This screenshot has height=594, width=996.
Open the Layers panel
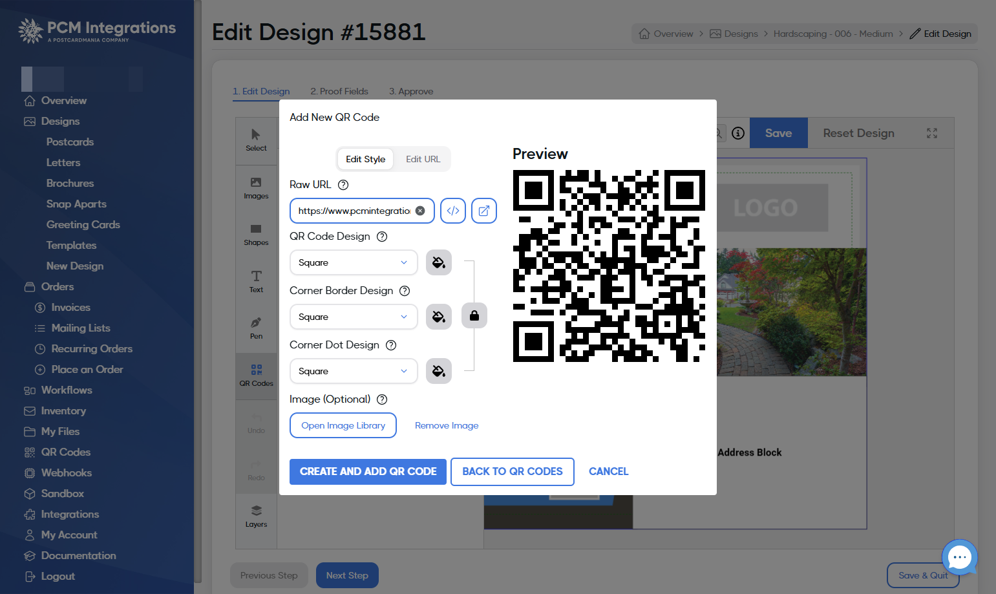point(256,516)
